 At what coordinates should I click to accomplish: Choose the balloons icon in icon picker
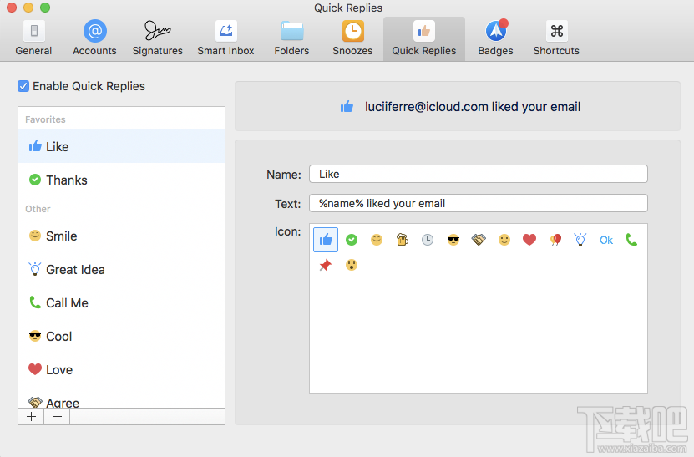555,240
